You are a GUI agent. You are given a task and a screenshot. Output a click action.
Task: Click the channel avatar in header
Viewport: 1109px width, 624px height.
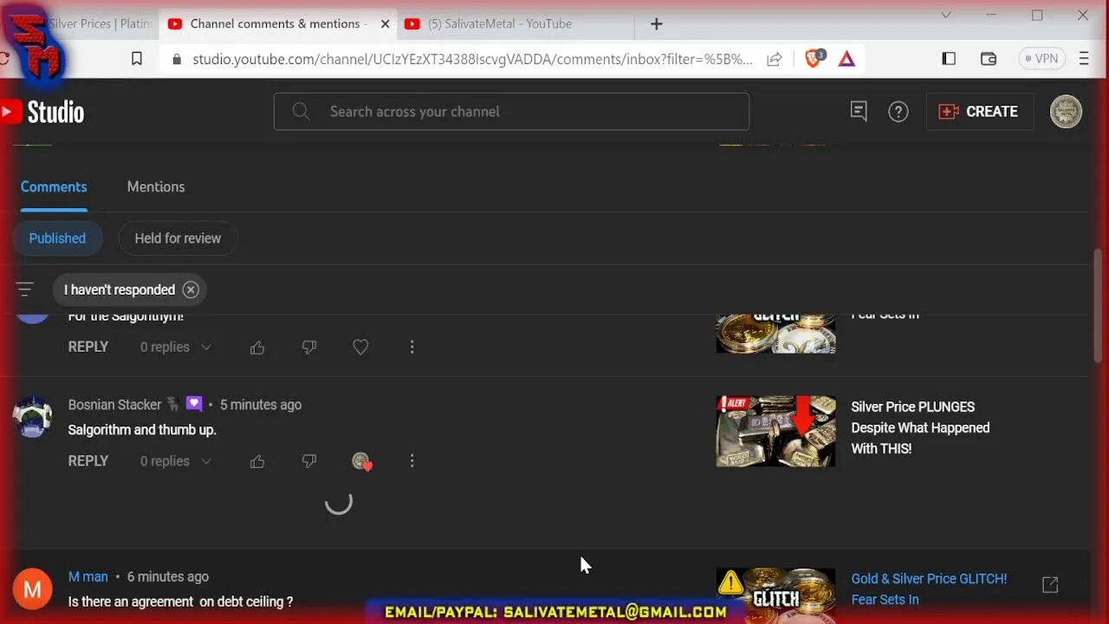pyautogui.click(x=1066, y=112)
